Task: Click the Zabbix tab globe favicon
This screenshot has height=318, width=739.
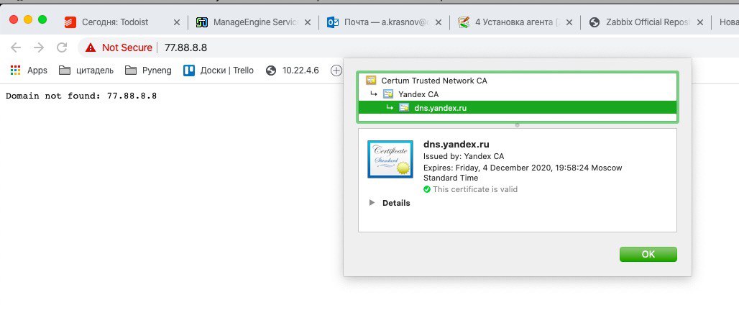Action: coord(595,22)
